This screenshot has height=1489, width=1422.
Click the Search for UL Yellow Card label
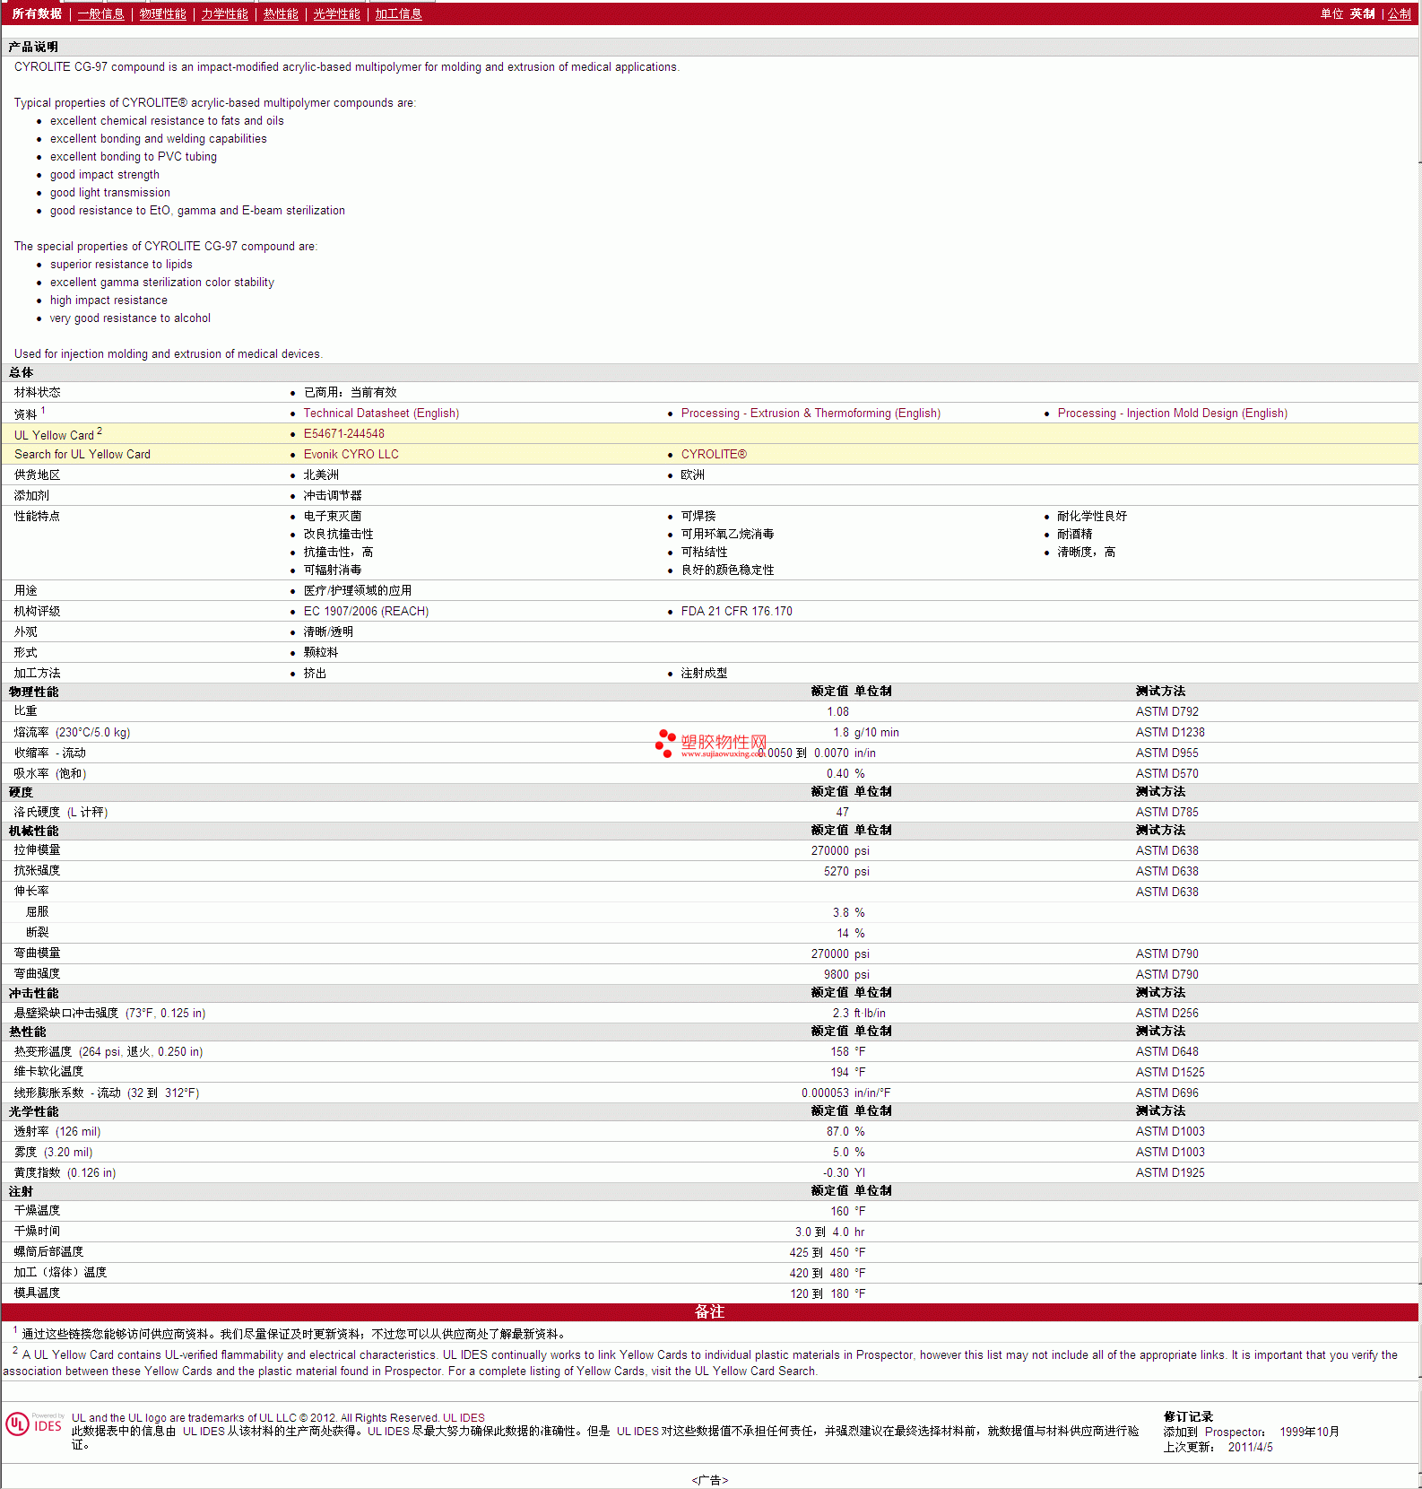(x=82, y=455)
